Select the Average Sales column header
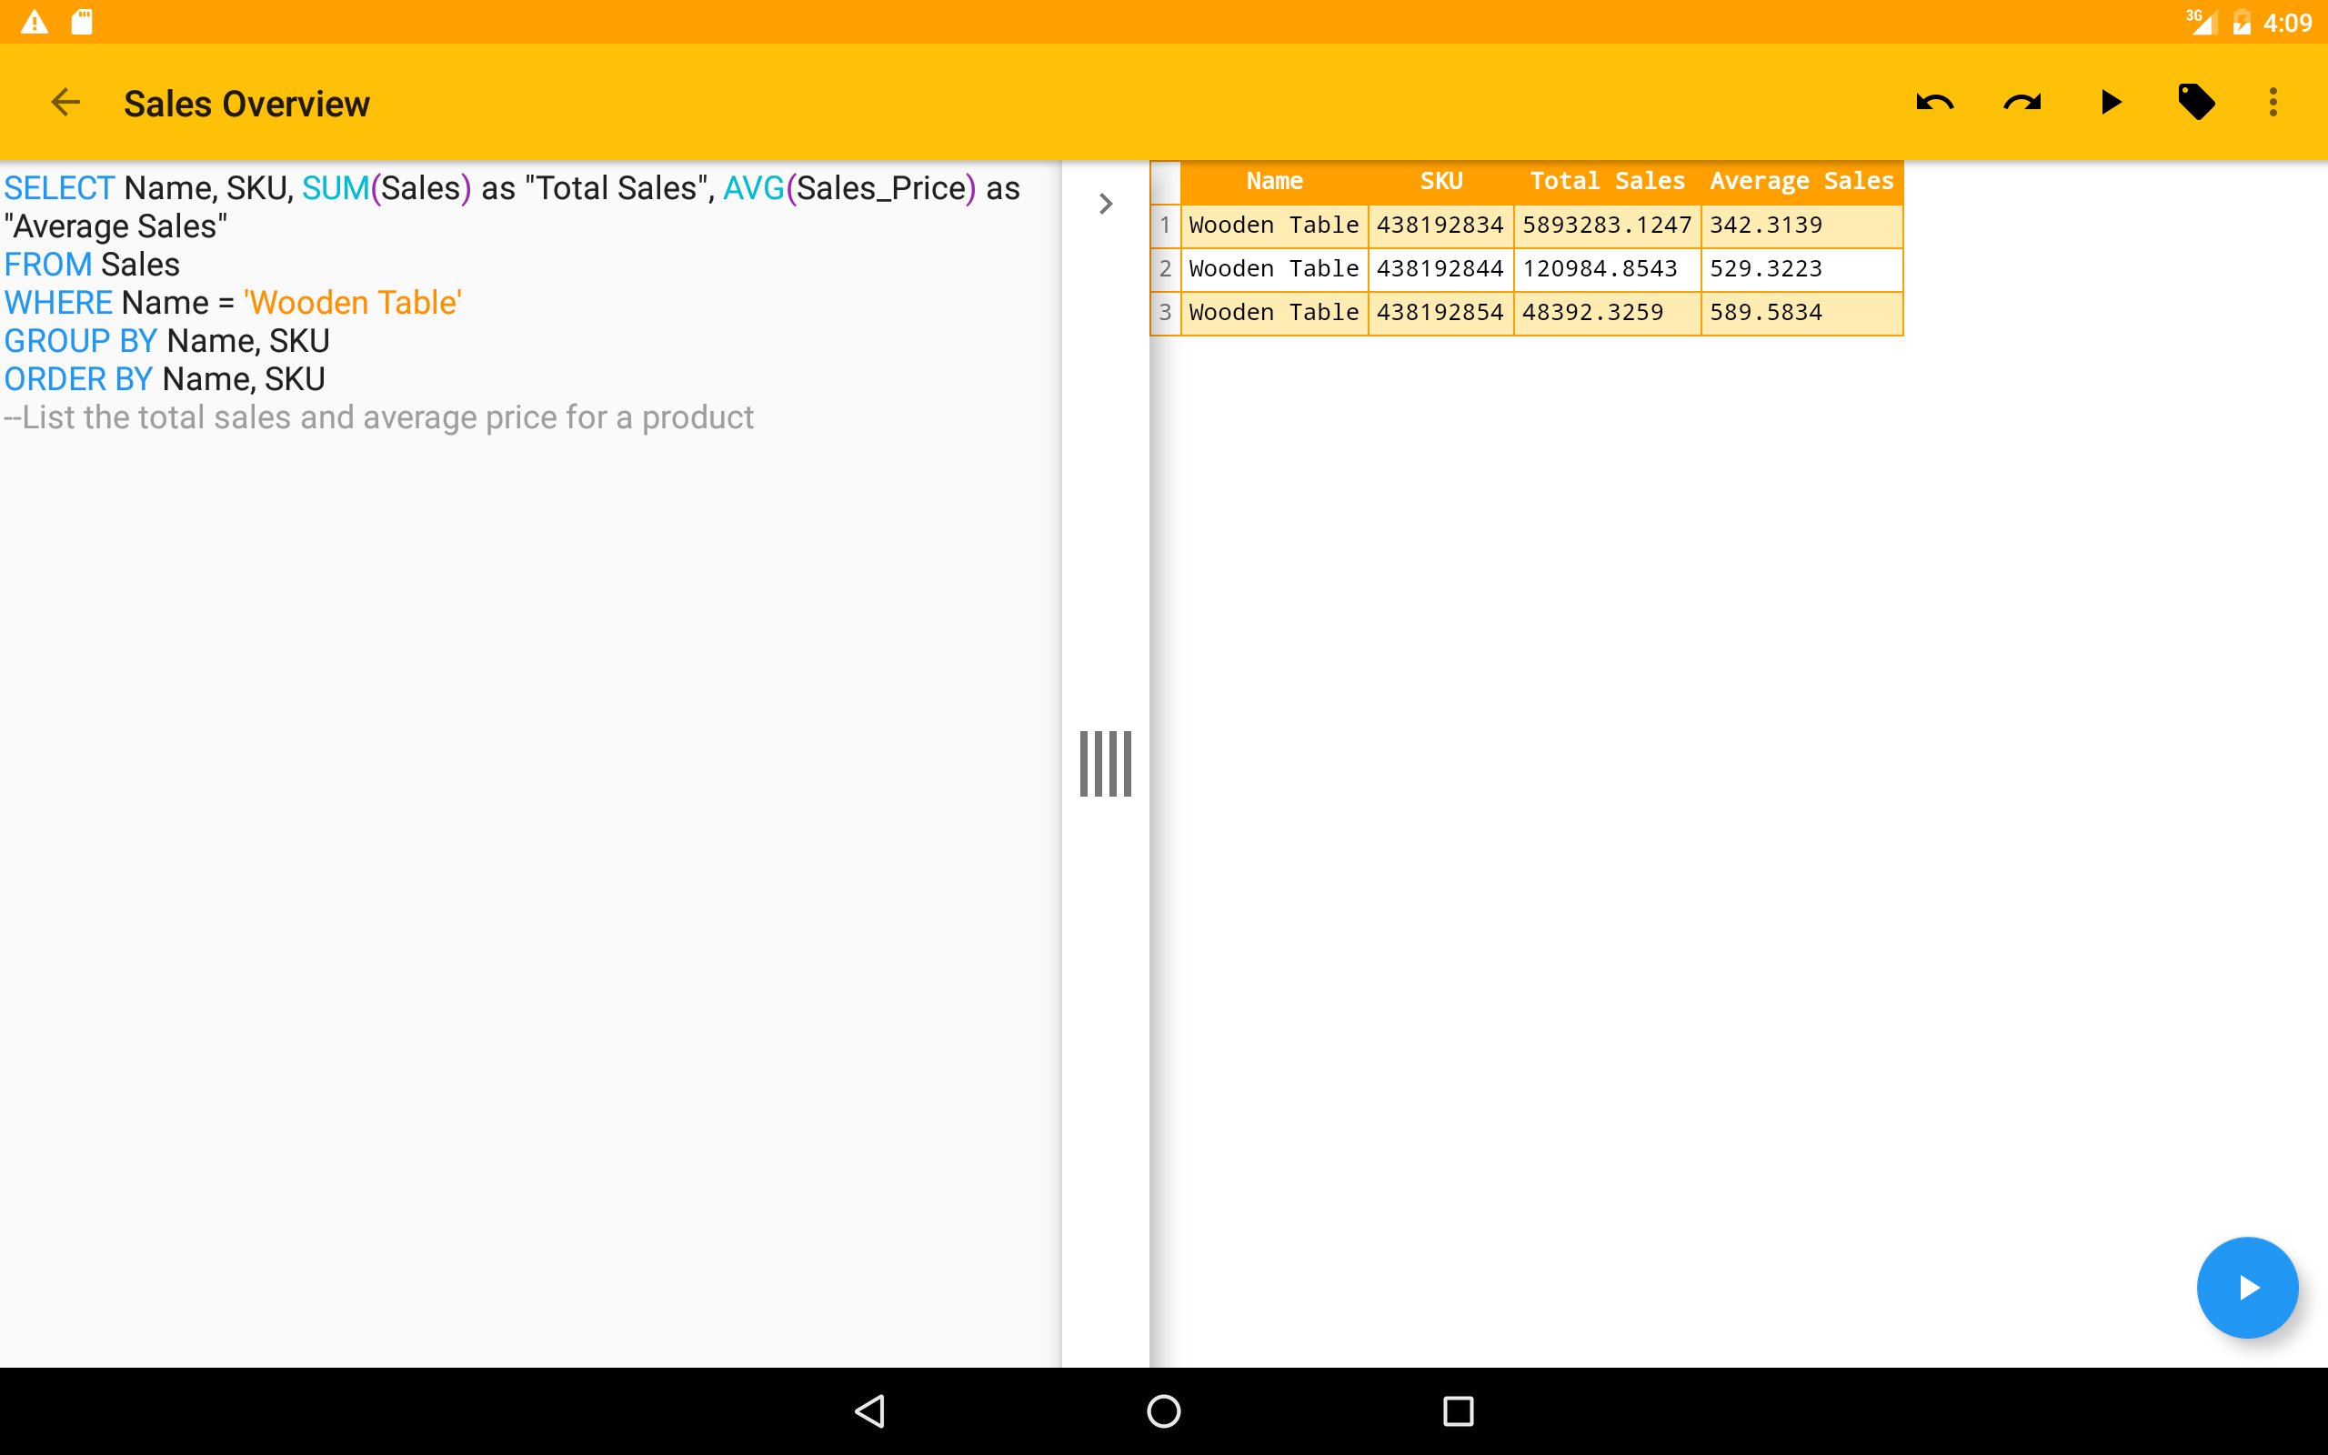The image size is (2328, 1455). (1801, 182)
